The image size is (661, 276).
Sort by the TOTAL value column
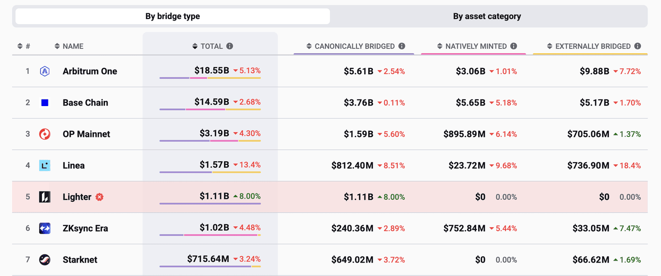pos(208,46)
